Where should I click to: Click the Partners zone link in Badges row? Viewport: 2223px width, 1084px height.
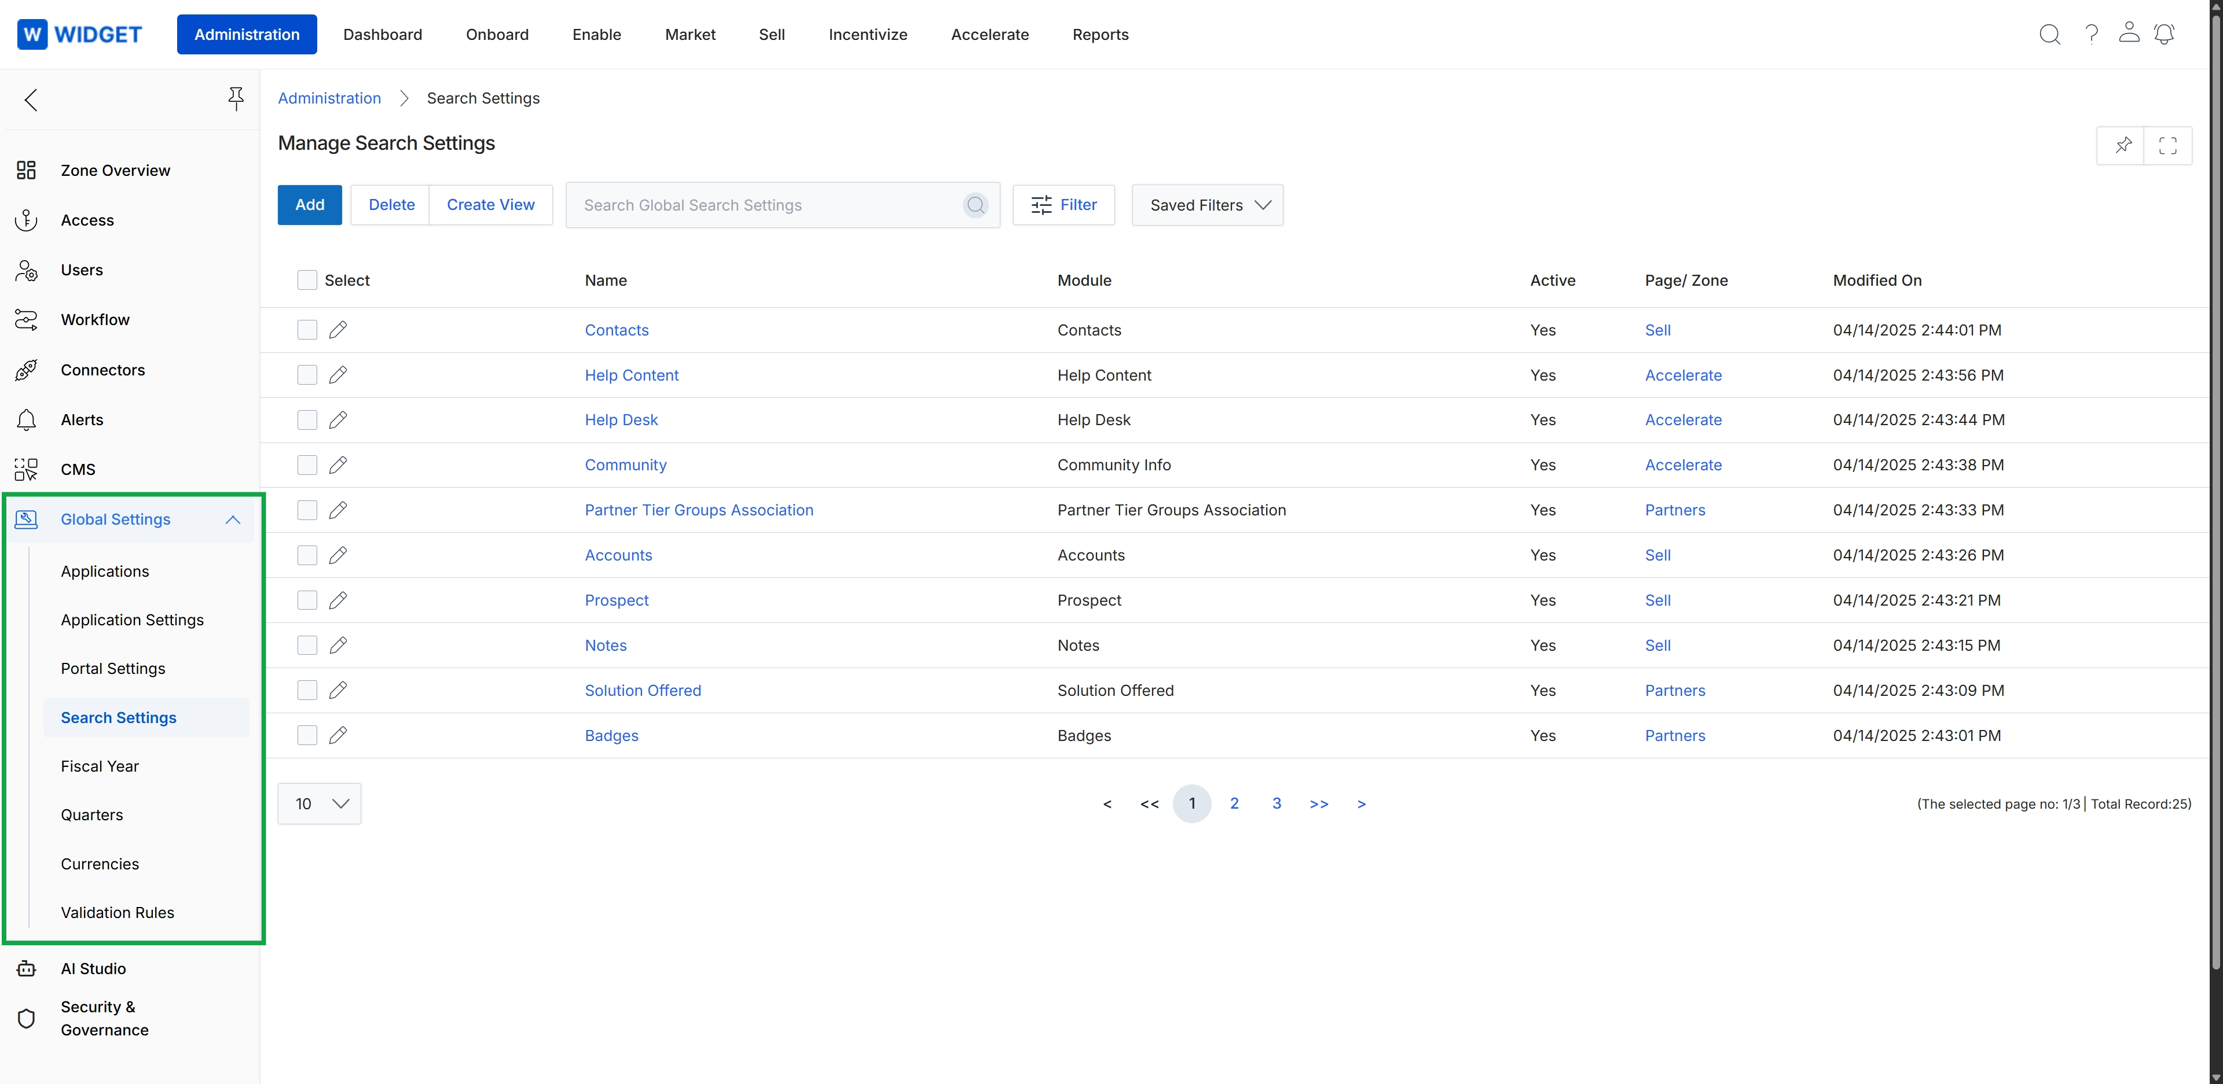(1675, 736)
